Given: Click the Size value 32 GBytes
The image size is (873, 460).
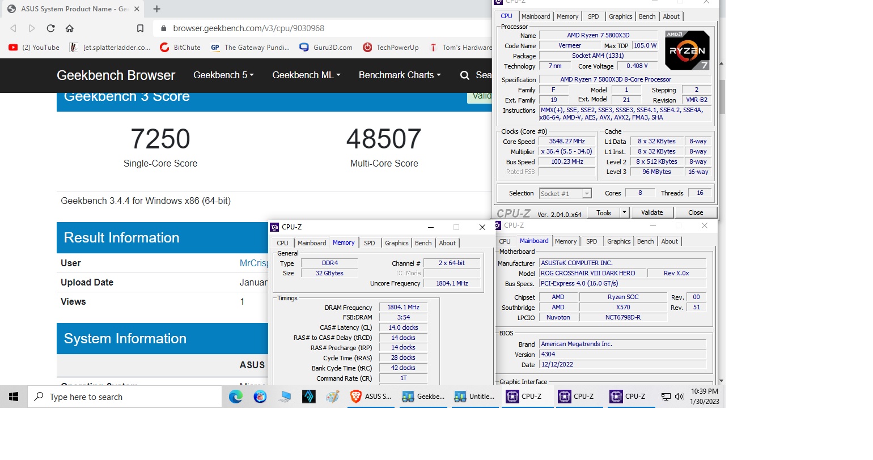Looking at the screenshot, I should tap(329, 274).
